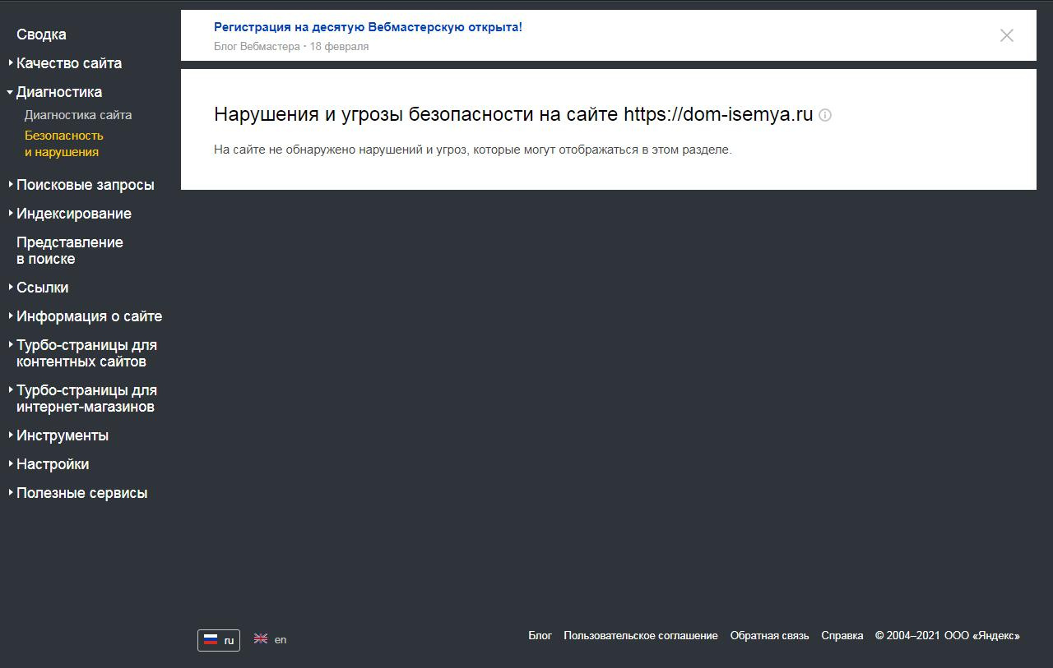This screenshot has width=1053, height=668.
Task: Click the © 2004–2021 copyright text
Action: pos(908,636)
